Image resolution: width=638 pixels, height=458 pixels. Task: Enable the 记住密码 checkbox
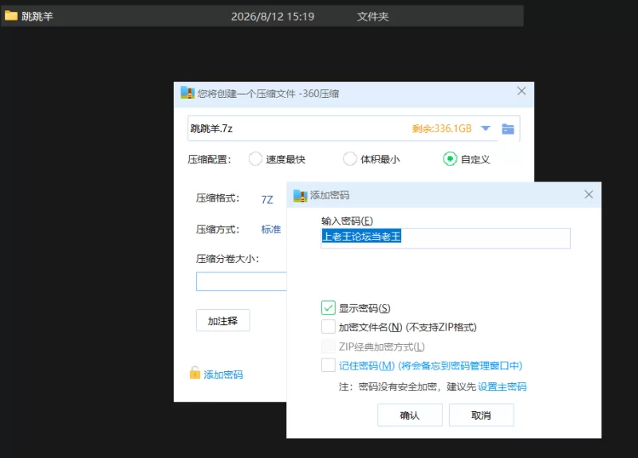[x=329, y=365]
